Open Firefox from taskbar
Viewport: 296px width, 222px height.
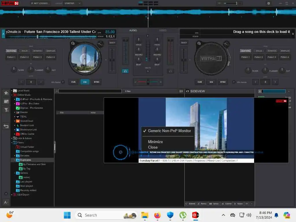tap(158, 215)
